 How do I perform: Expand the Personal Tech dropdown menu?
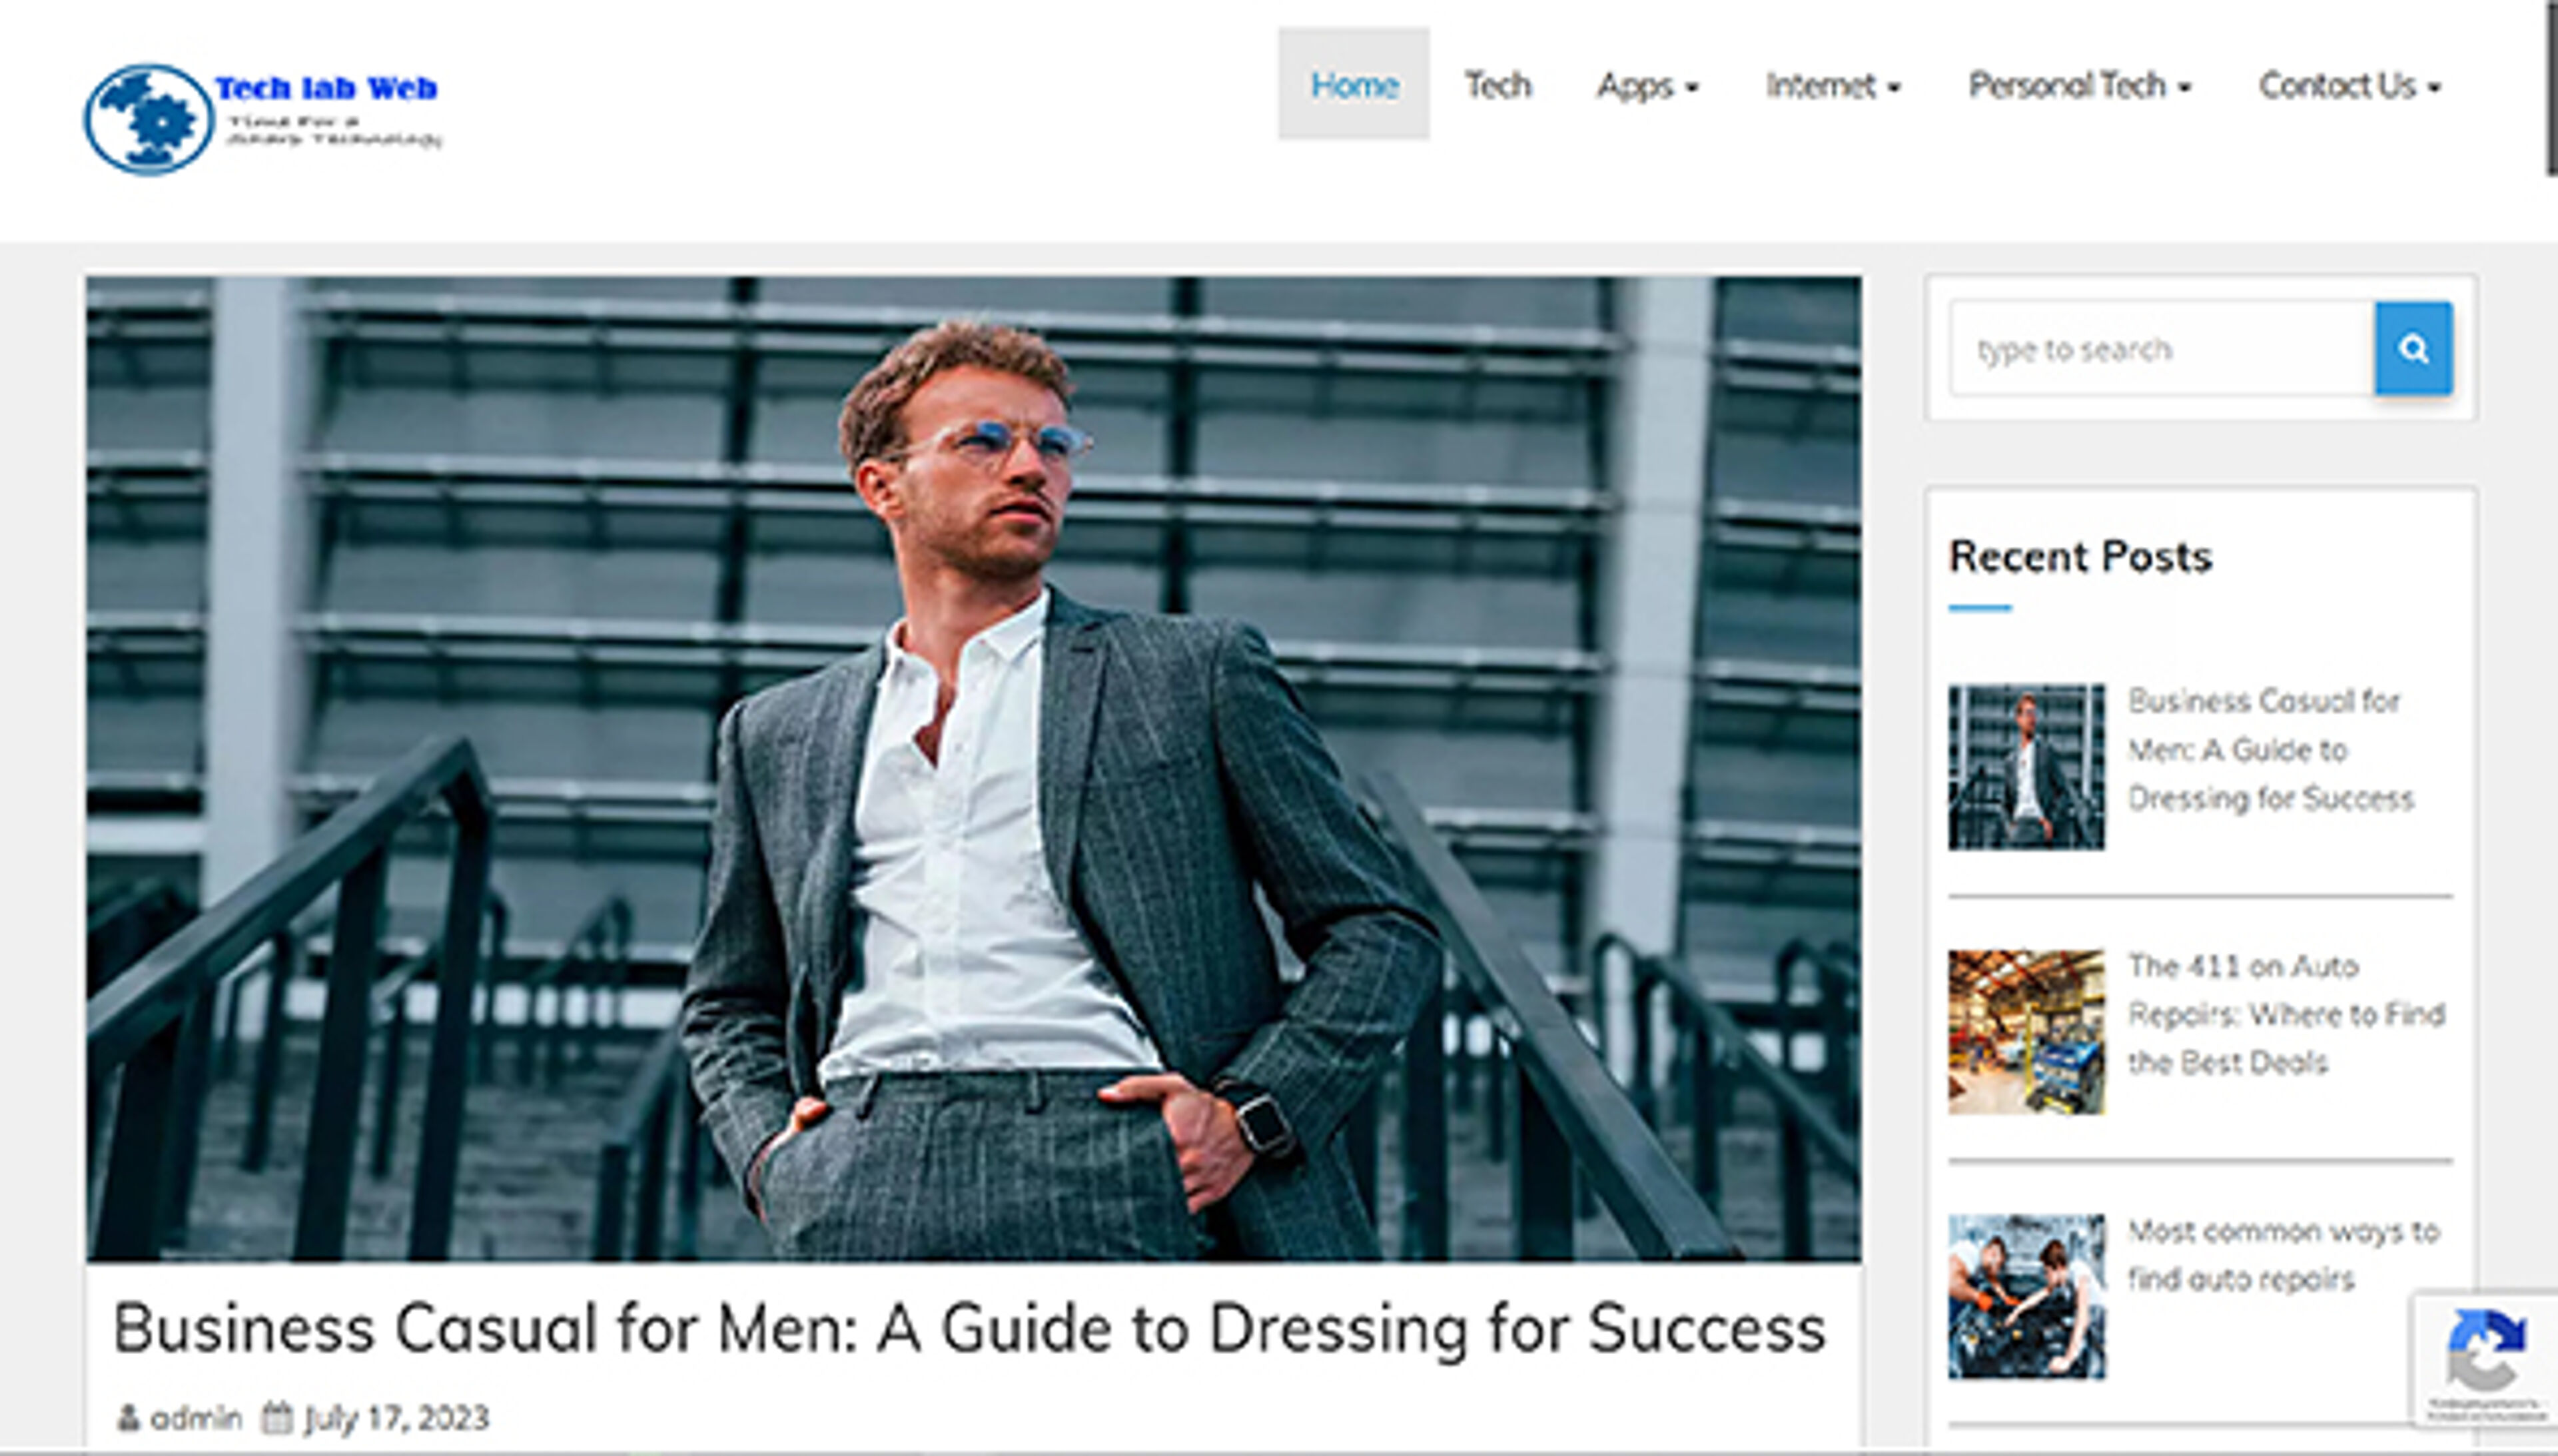coord(2078,86)
